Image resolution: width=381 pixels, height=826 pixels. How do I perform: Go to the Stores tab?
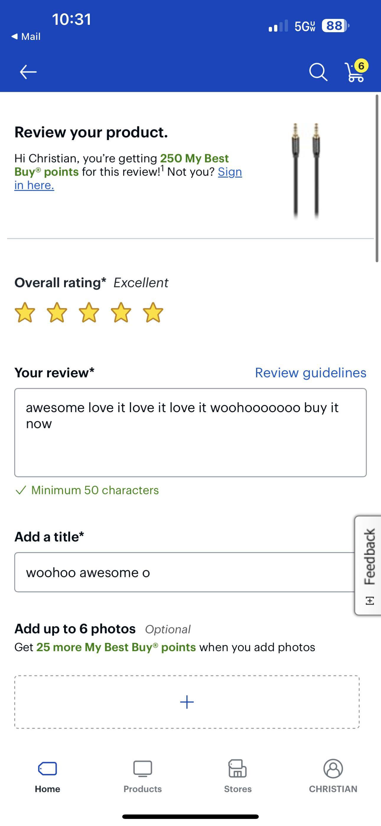pyautogui.click(x=238, y=775)
